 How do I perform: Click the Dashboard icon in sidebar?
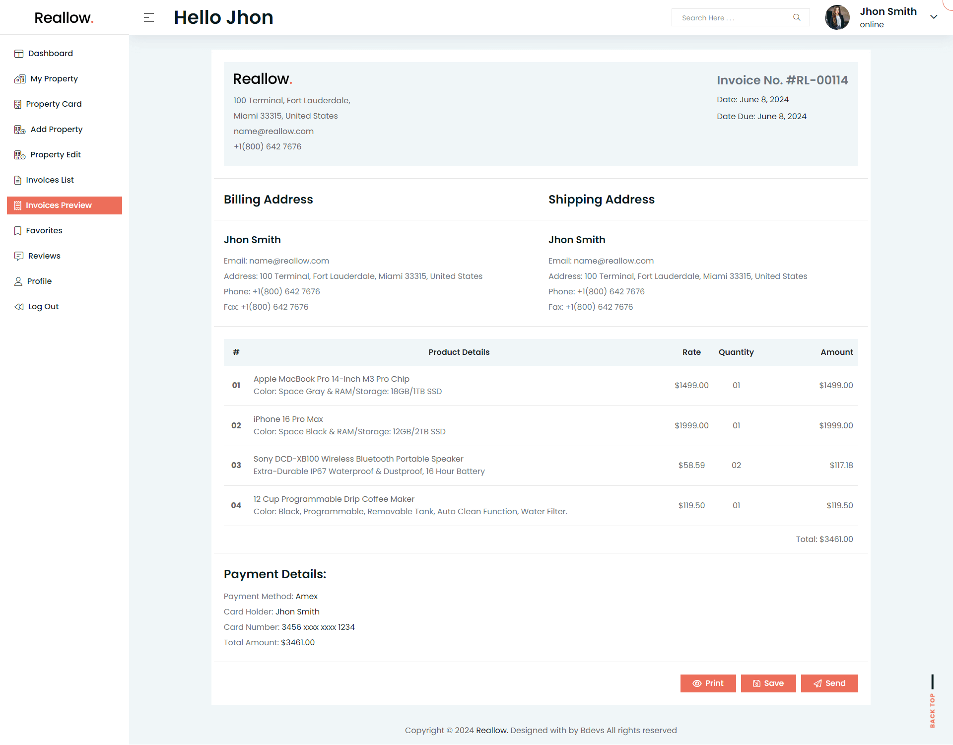[x=19, y=54]
